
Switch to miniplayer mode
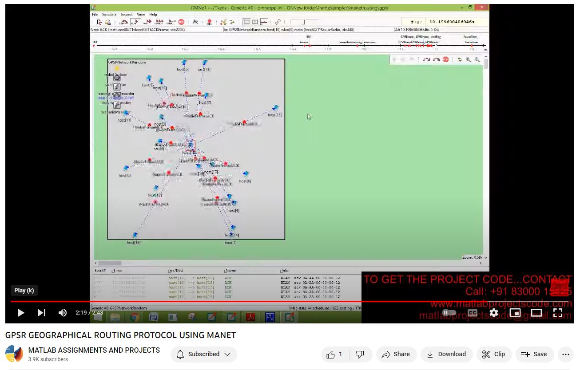(515, 313)
